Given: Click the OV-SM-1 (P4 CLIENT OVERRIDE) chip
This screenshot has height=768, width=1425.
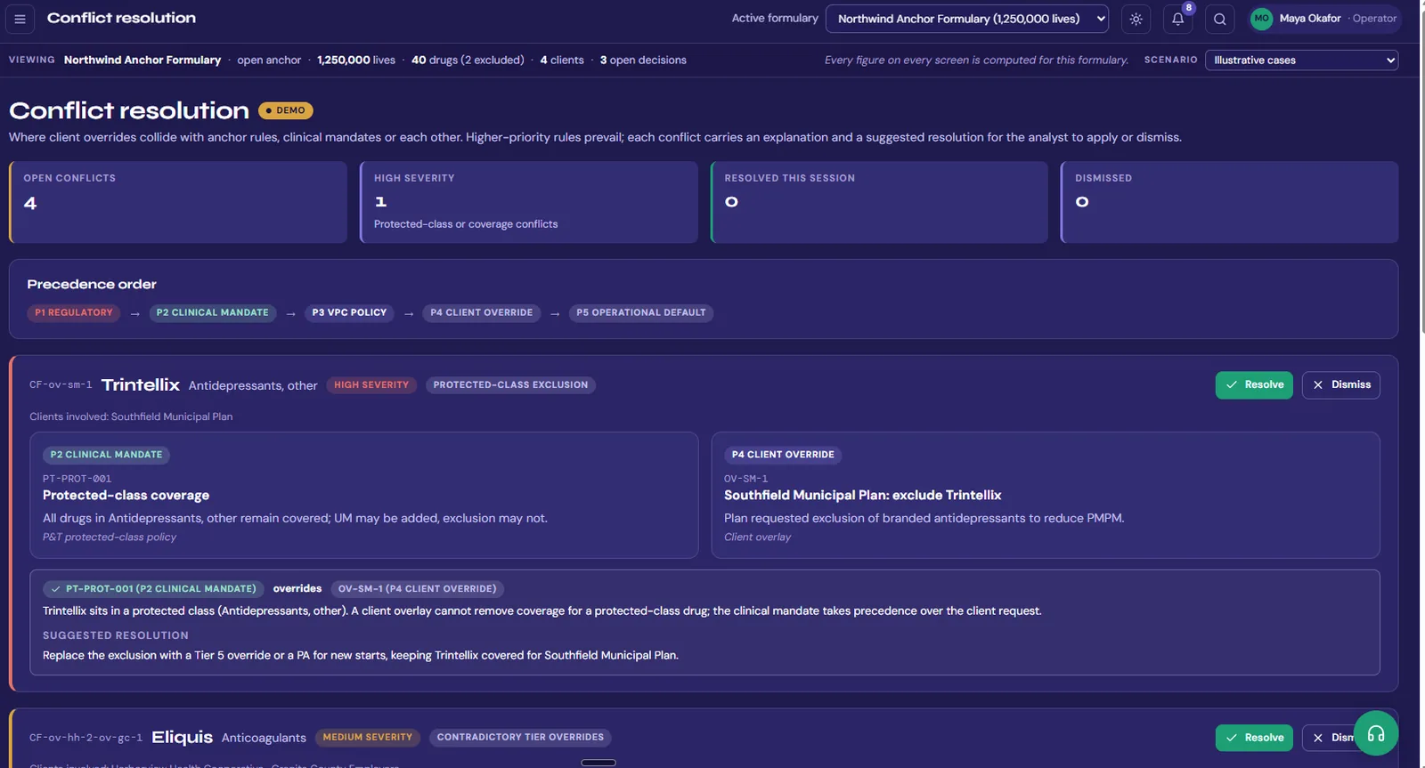Looking at the screenshot, I should pos(417,589).
